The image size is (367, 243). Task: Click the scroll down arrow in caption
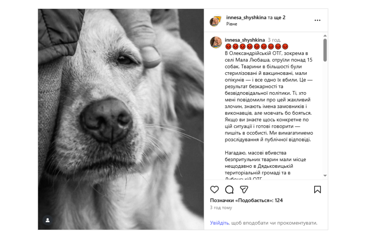(x=325, y=175)
